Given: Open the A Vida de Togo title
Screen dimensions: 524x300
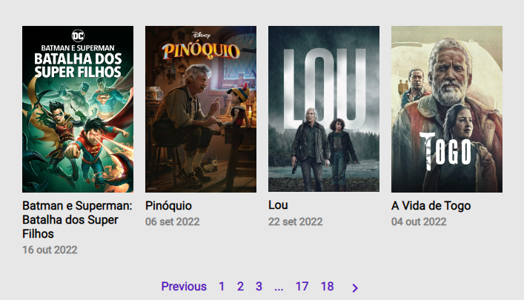Looking at the screenshot, I should (x=431, y=205).
